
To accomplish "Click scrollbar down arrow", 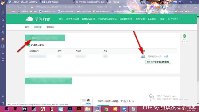I will click(x=198, y=103).
